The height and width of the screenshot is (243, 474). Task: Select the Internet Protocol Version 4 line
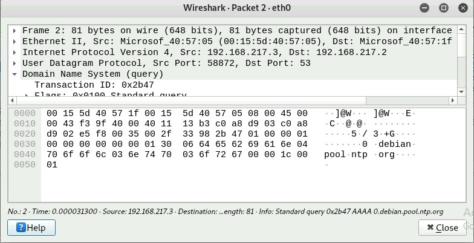coord(204,52)
